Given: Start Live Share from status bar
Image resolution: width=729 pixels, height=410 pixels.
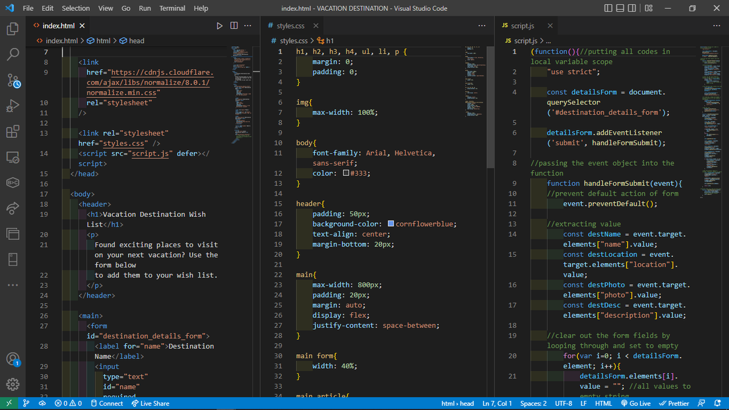Looking at the screenshot, I should click(150, 403).
